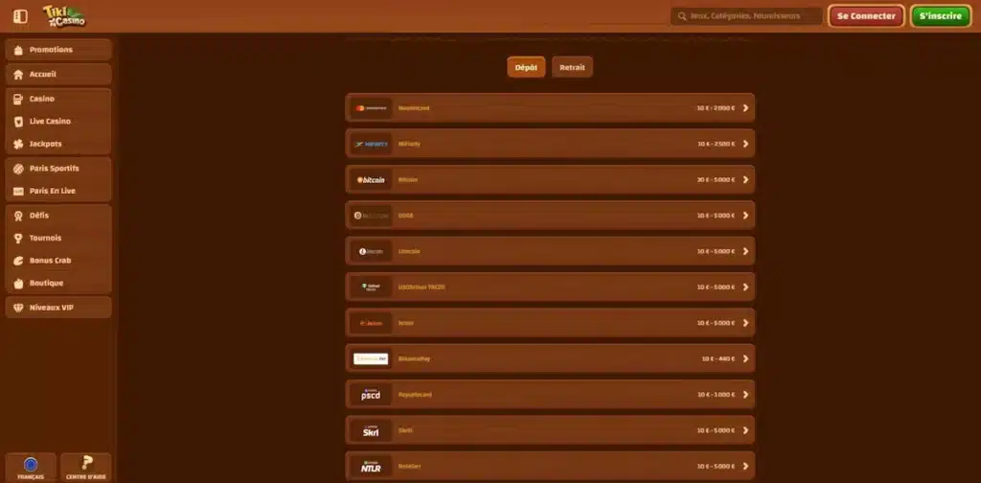The image size is (981, 483).
Task: Click the MiFinity logo thumbnail
Action: point(371,144)
